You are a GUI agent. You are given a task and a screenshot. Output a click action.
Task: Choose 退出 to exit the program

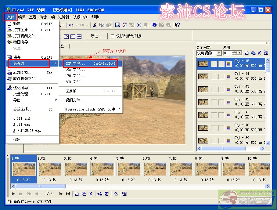[33, 140]
